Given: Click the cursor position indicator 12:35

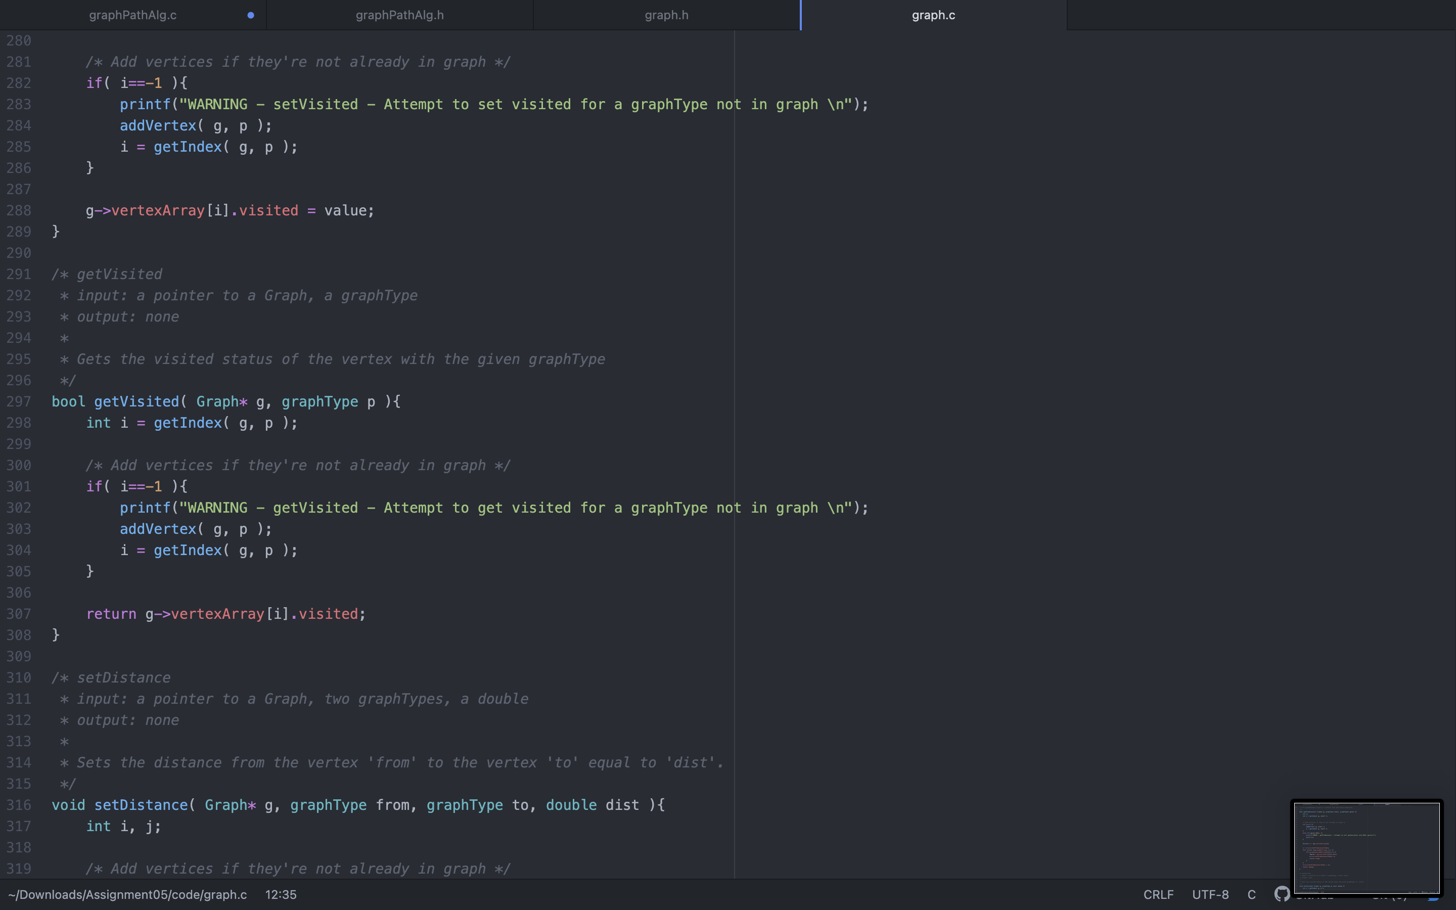Looking at the screenshot, I should click(x=281, y=894).
